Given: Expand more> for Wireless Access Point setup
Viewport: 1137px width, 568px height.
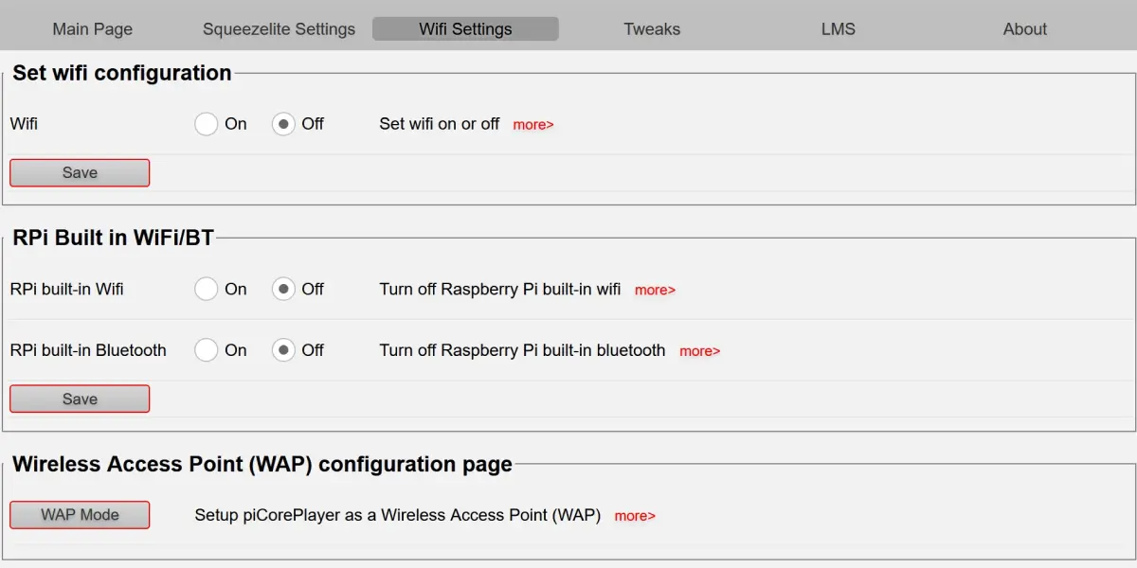Looking at the screenshot, I should (635, 516).
